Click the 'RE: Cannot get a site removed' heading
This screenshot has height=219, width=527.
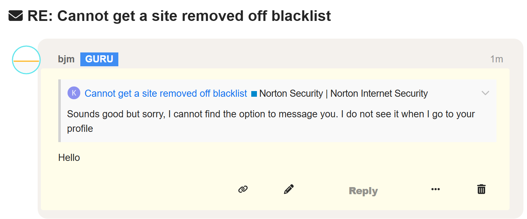pyautogui.click(x=179, y=16)
